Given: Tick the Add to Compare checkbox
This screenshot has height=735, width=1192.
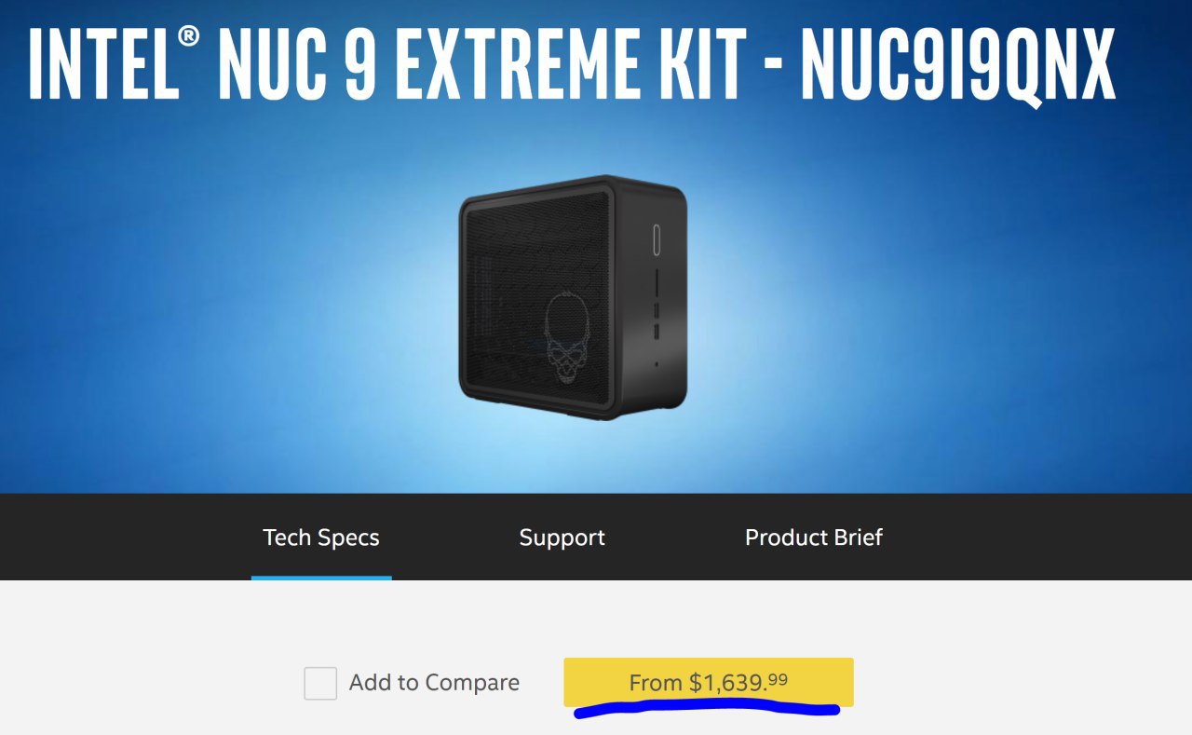Looking at the screenshot, I should tap(320, 684).
